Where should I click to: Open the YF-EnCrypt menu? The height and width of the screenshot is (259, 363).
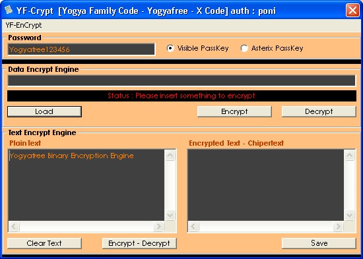pos(24,25)
